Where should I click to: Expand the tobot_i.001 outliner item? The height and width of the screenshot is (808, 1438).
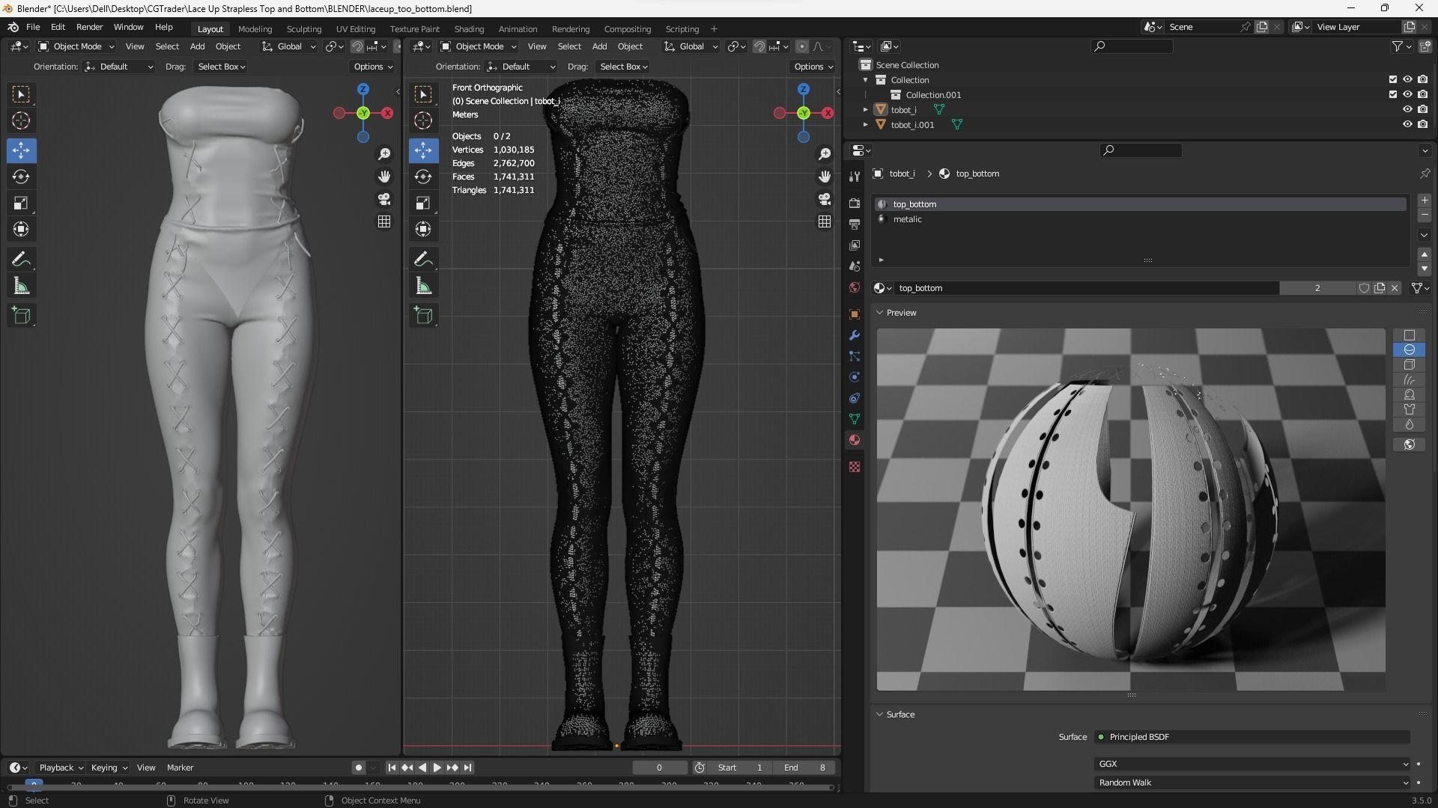click(x=866, y=125)
